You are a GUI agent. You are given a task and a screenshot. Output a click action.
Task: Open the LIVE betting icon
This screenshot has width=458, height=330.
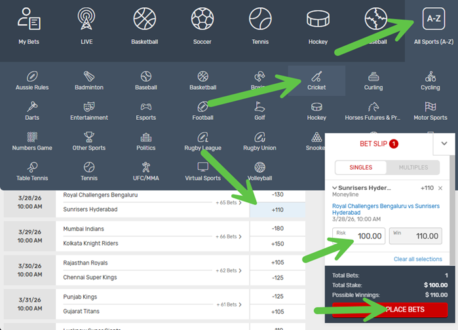point(86,26)
